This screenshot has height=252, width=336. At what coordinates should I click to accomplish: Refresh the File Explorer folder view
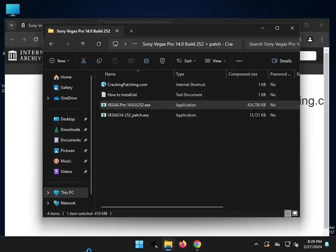tap(98, 44)
